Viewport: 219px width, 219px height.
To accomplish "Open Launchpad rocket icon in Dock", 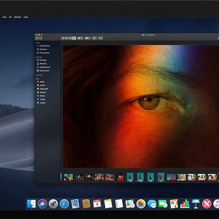I will click(53, 204).
